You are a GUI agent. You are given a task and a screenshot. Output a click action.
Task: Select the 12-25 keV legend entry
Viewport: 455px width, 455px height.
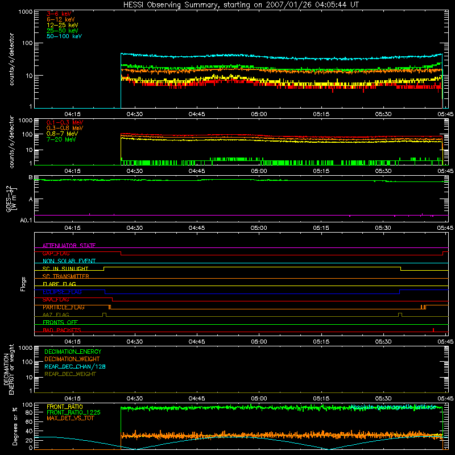pyautogui.click(x=62, y=25)
